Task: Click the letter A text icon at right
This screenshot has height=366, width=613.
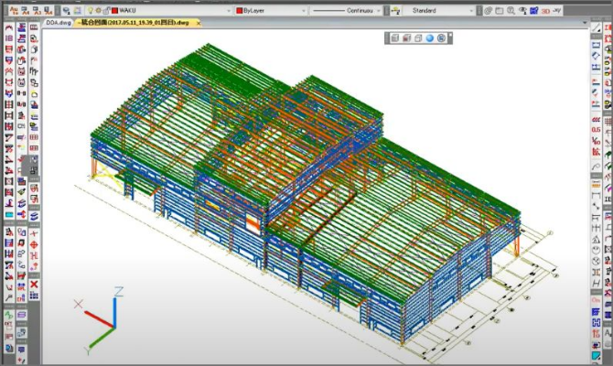Action: 608,334
